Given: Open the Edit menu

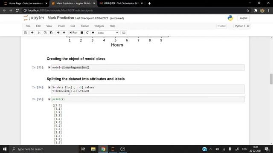Looking at the screenshot, I should click(x=38, y=26).
